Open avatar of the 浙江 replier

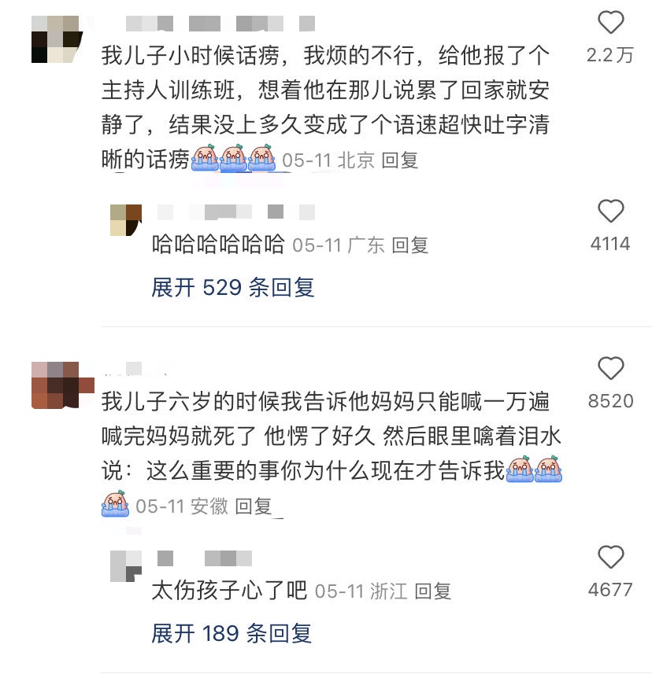point(126,566)
